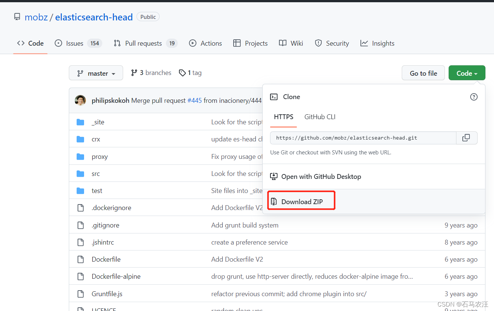Open the mobz owner link

[36, 17]
